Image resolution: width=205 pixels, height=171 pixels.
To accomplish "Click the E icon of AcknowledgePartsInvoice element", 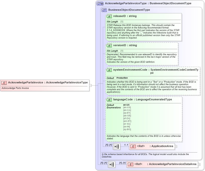I will point(4,82).
